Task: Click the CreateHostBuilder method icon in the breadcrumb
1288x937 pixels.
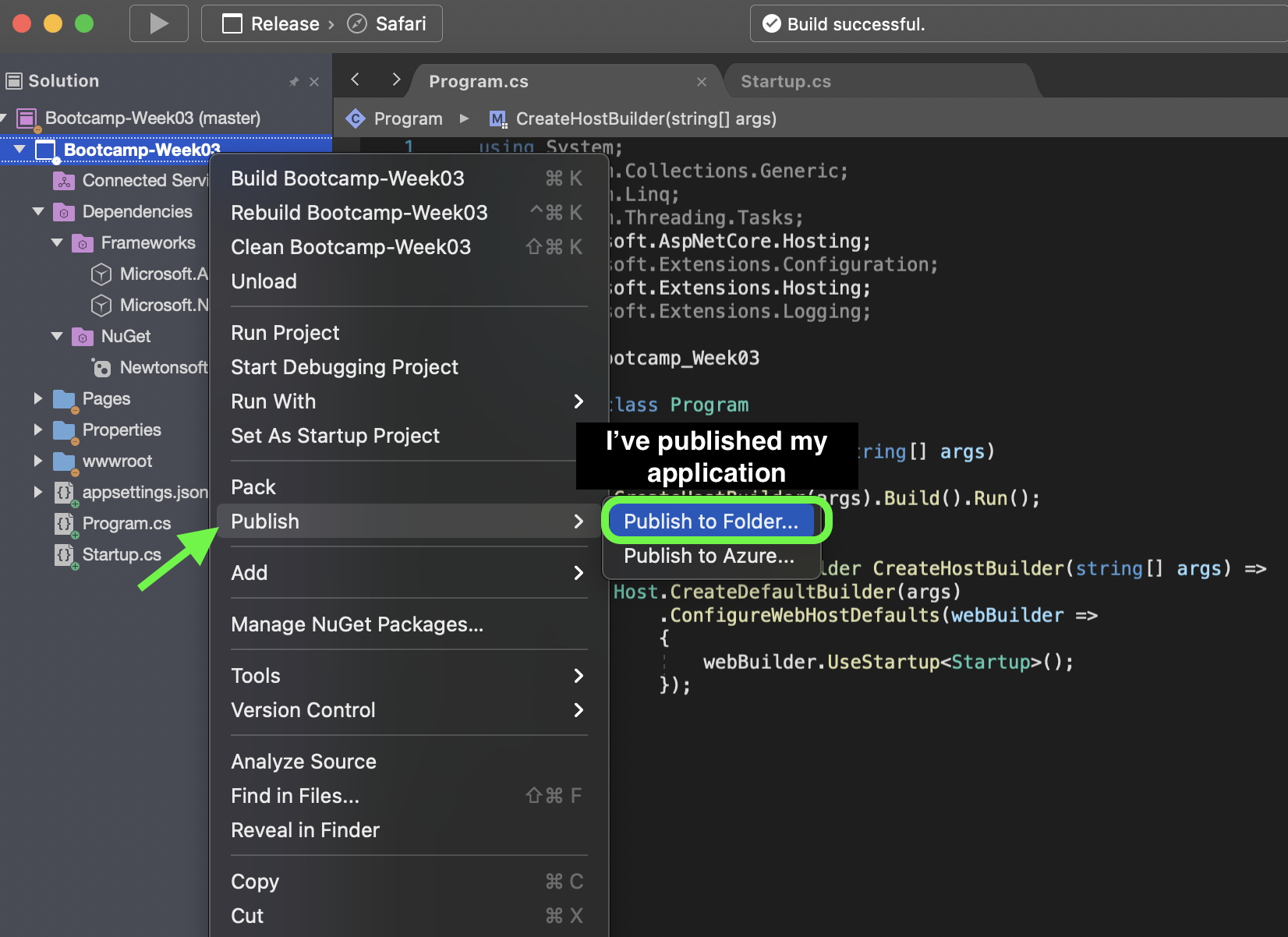Action: click(x=497, y=118)
